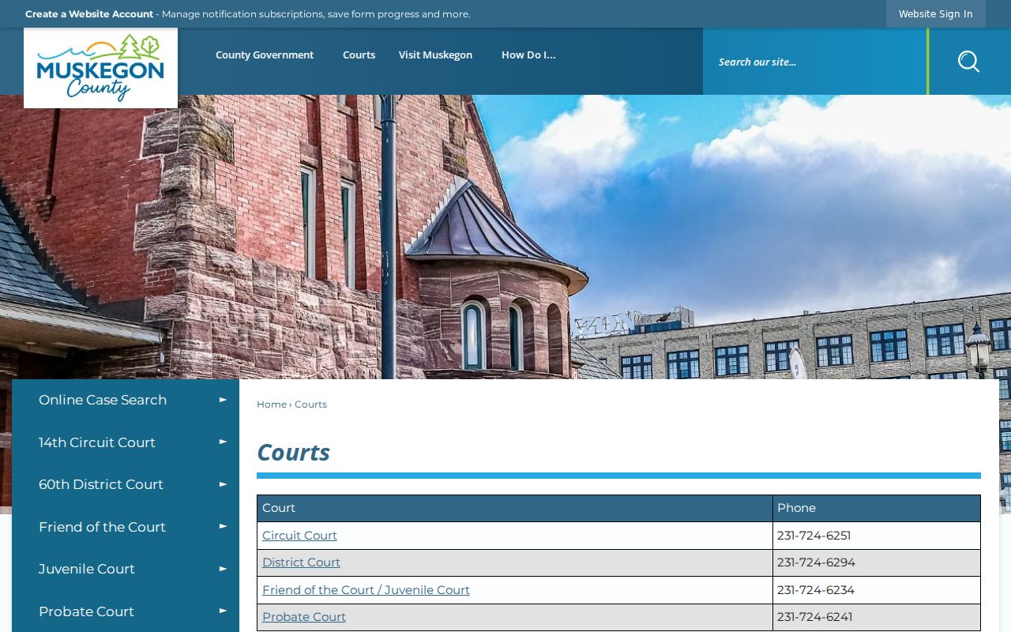Open the Courts menu in navigation bar

[359, 55]
